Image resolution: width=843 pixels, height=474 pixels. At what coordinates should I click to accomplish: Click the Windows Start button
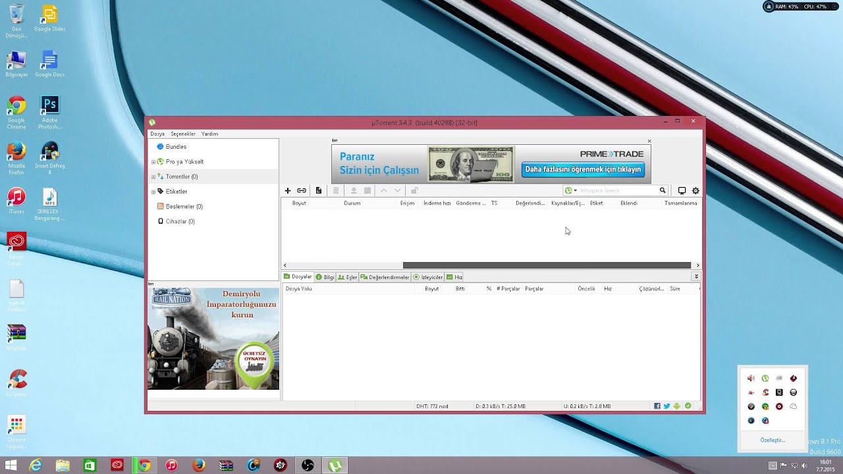coord(11,465)
